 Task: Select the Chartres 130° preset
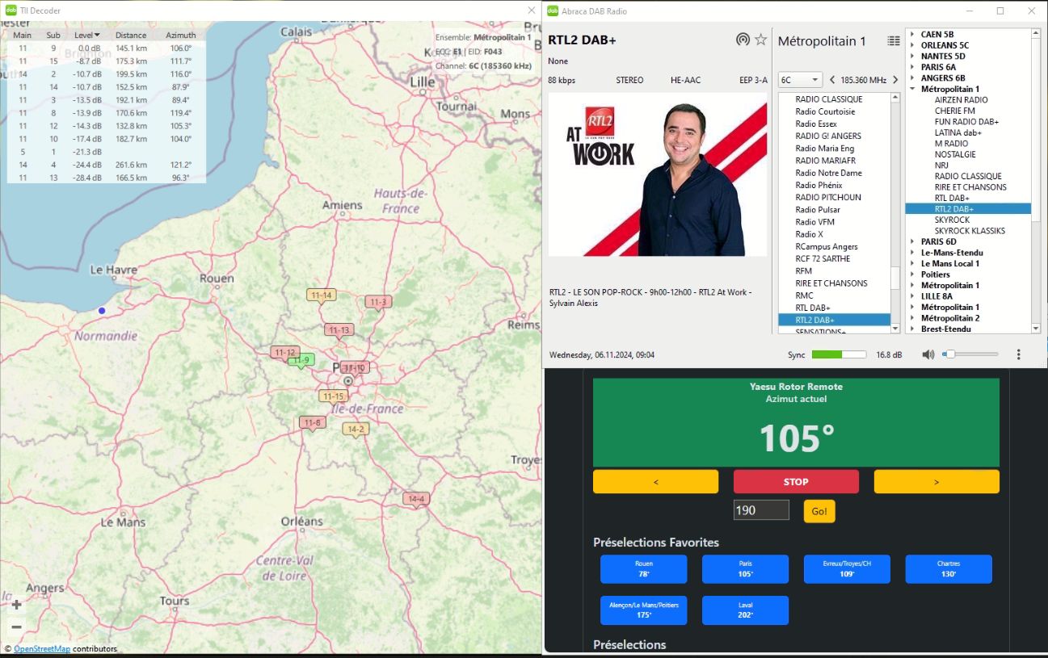pyautogui.click(x=949, y=569)
